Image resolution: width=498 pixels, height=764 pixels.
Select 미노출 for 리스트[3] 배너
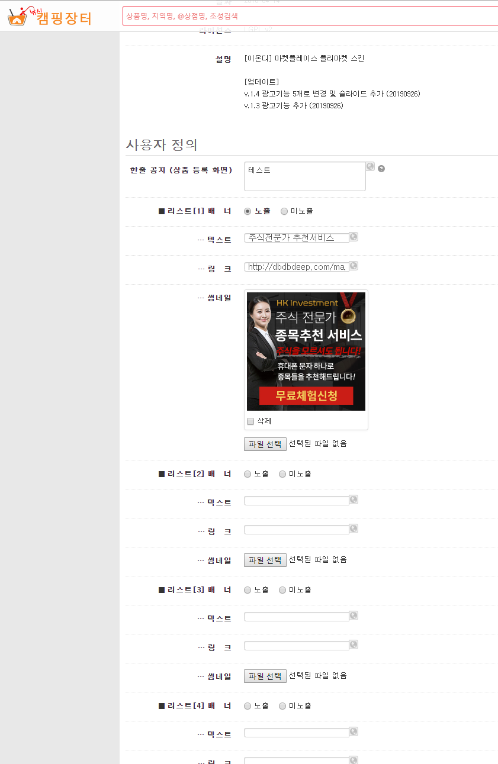click(282, 590)
